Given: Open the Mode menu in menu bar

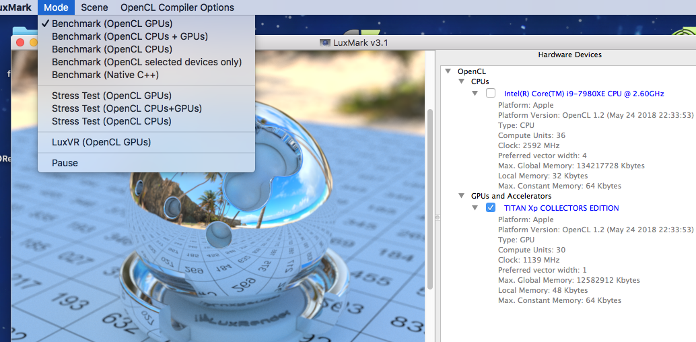Looking at the screenshot, I should pyautogui.click(x=57, y=7).
